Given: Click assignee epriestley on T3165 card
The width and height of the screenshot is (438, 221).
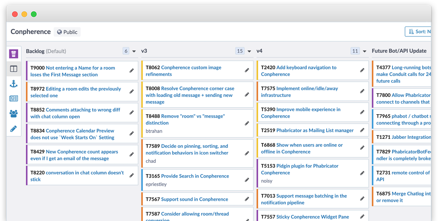Looking at the screenshot, I should [156, 184].
